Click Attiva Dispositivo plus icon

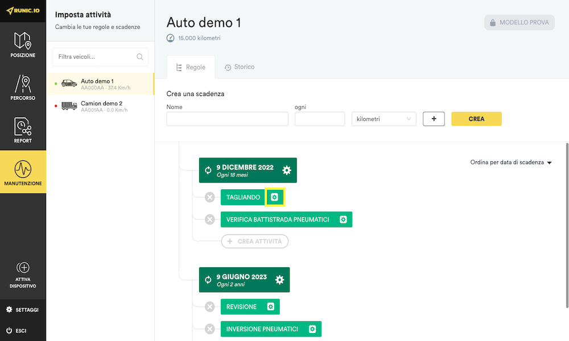pos(23,268)
